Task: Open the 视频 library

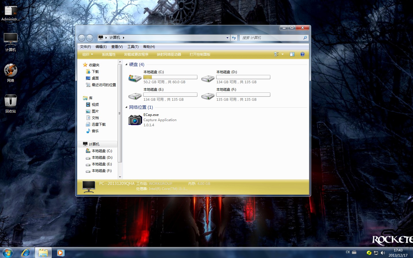Action: point(92,104)
